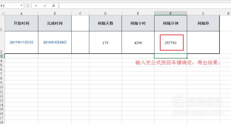Click the fill handle of selected cell F3
This screenshot has height=124, width=231.
pyautogui.click(x=187, y=58)
